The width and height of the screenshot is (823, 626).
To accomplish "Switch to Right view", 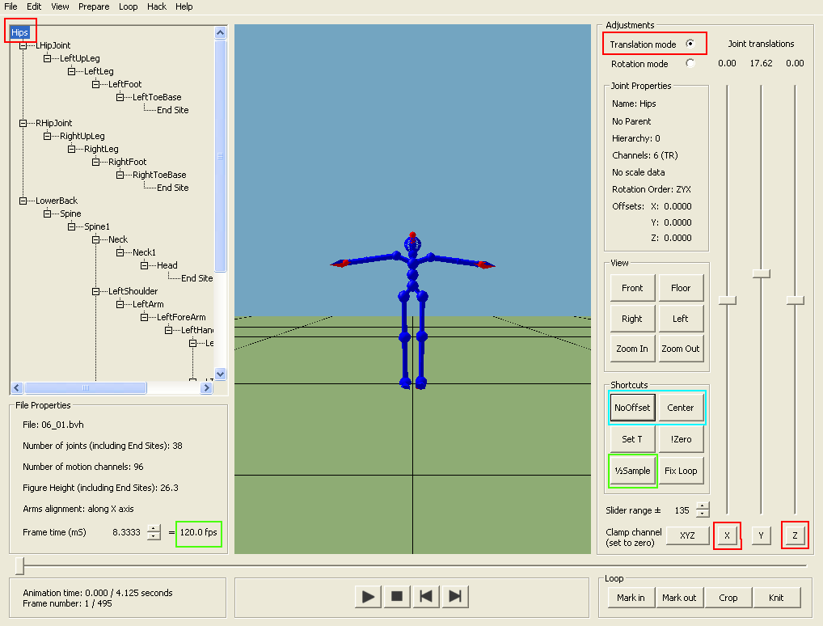I will (632, 318).
